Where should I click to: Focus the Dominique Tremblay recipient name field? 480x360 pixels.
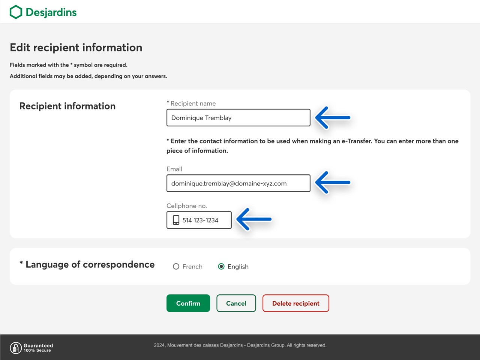click(x=238, y=118)
